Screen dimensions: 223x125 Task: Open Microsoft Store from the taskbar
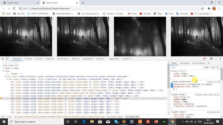[100, 122]
